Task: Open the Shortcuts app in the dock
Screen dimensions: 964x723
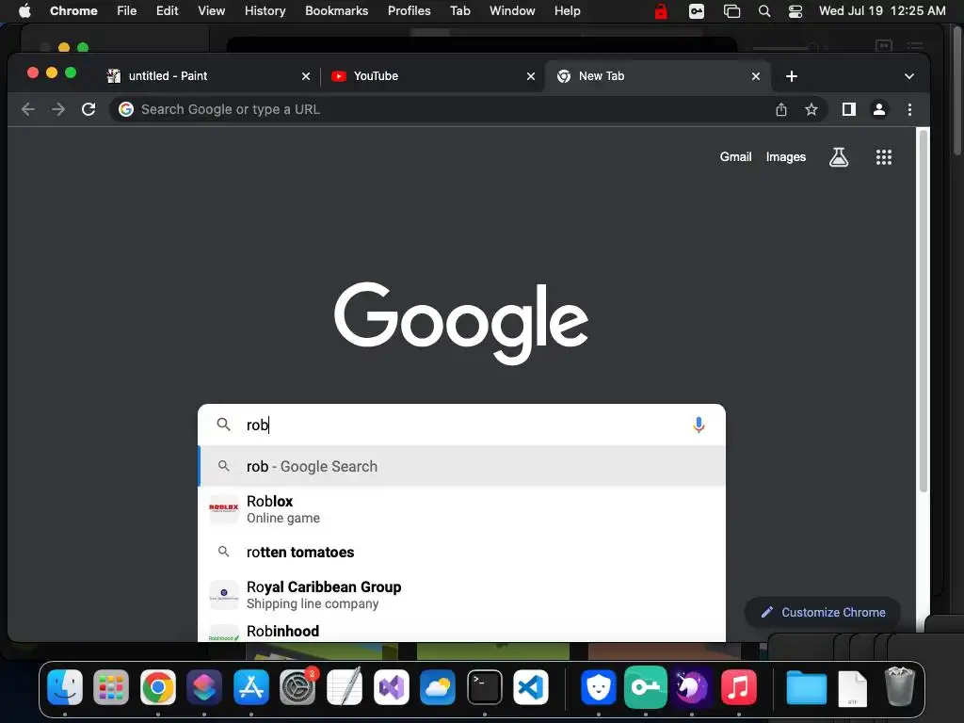Action: [204, 686]
